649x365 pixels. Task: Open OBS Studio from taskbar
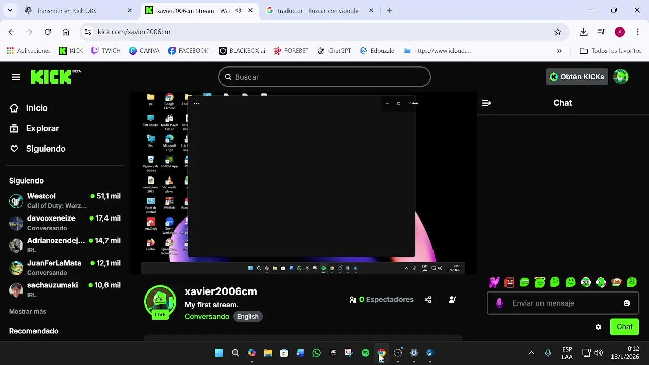click(398, 353)
